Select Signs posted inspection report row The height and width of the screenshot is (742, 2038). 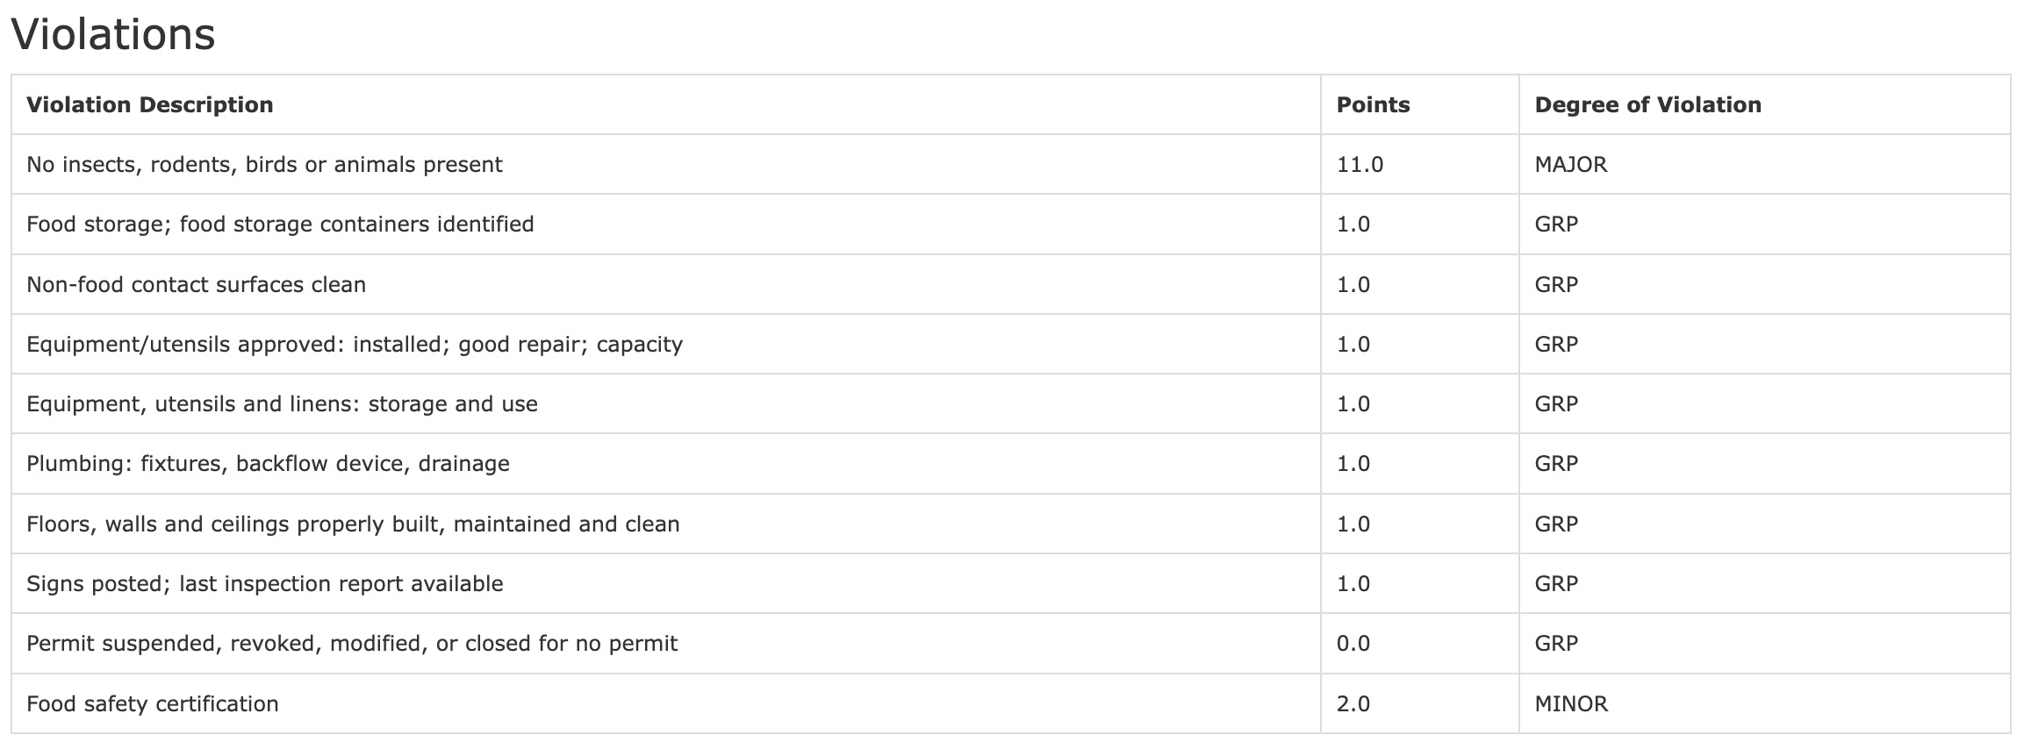[265, 584]
